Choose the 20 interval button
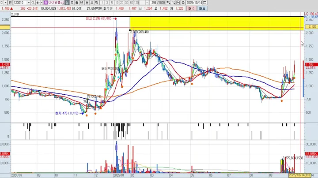This screenshot has width=318, height=178. click(x=122, y=3)
